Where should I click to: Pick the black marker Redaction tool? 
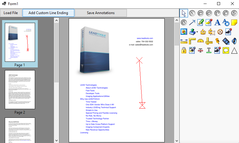tap(228, 32)
